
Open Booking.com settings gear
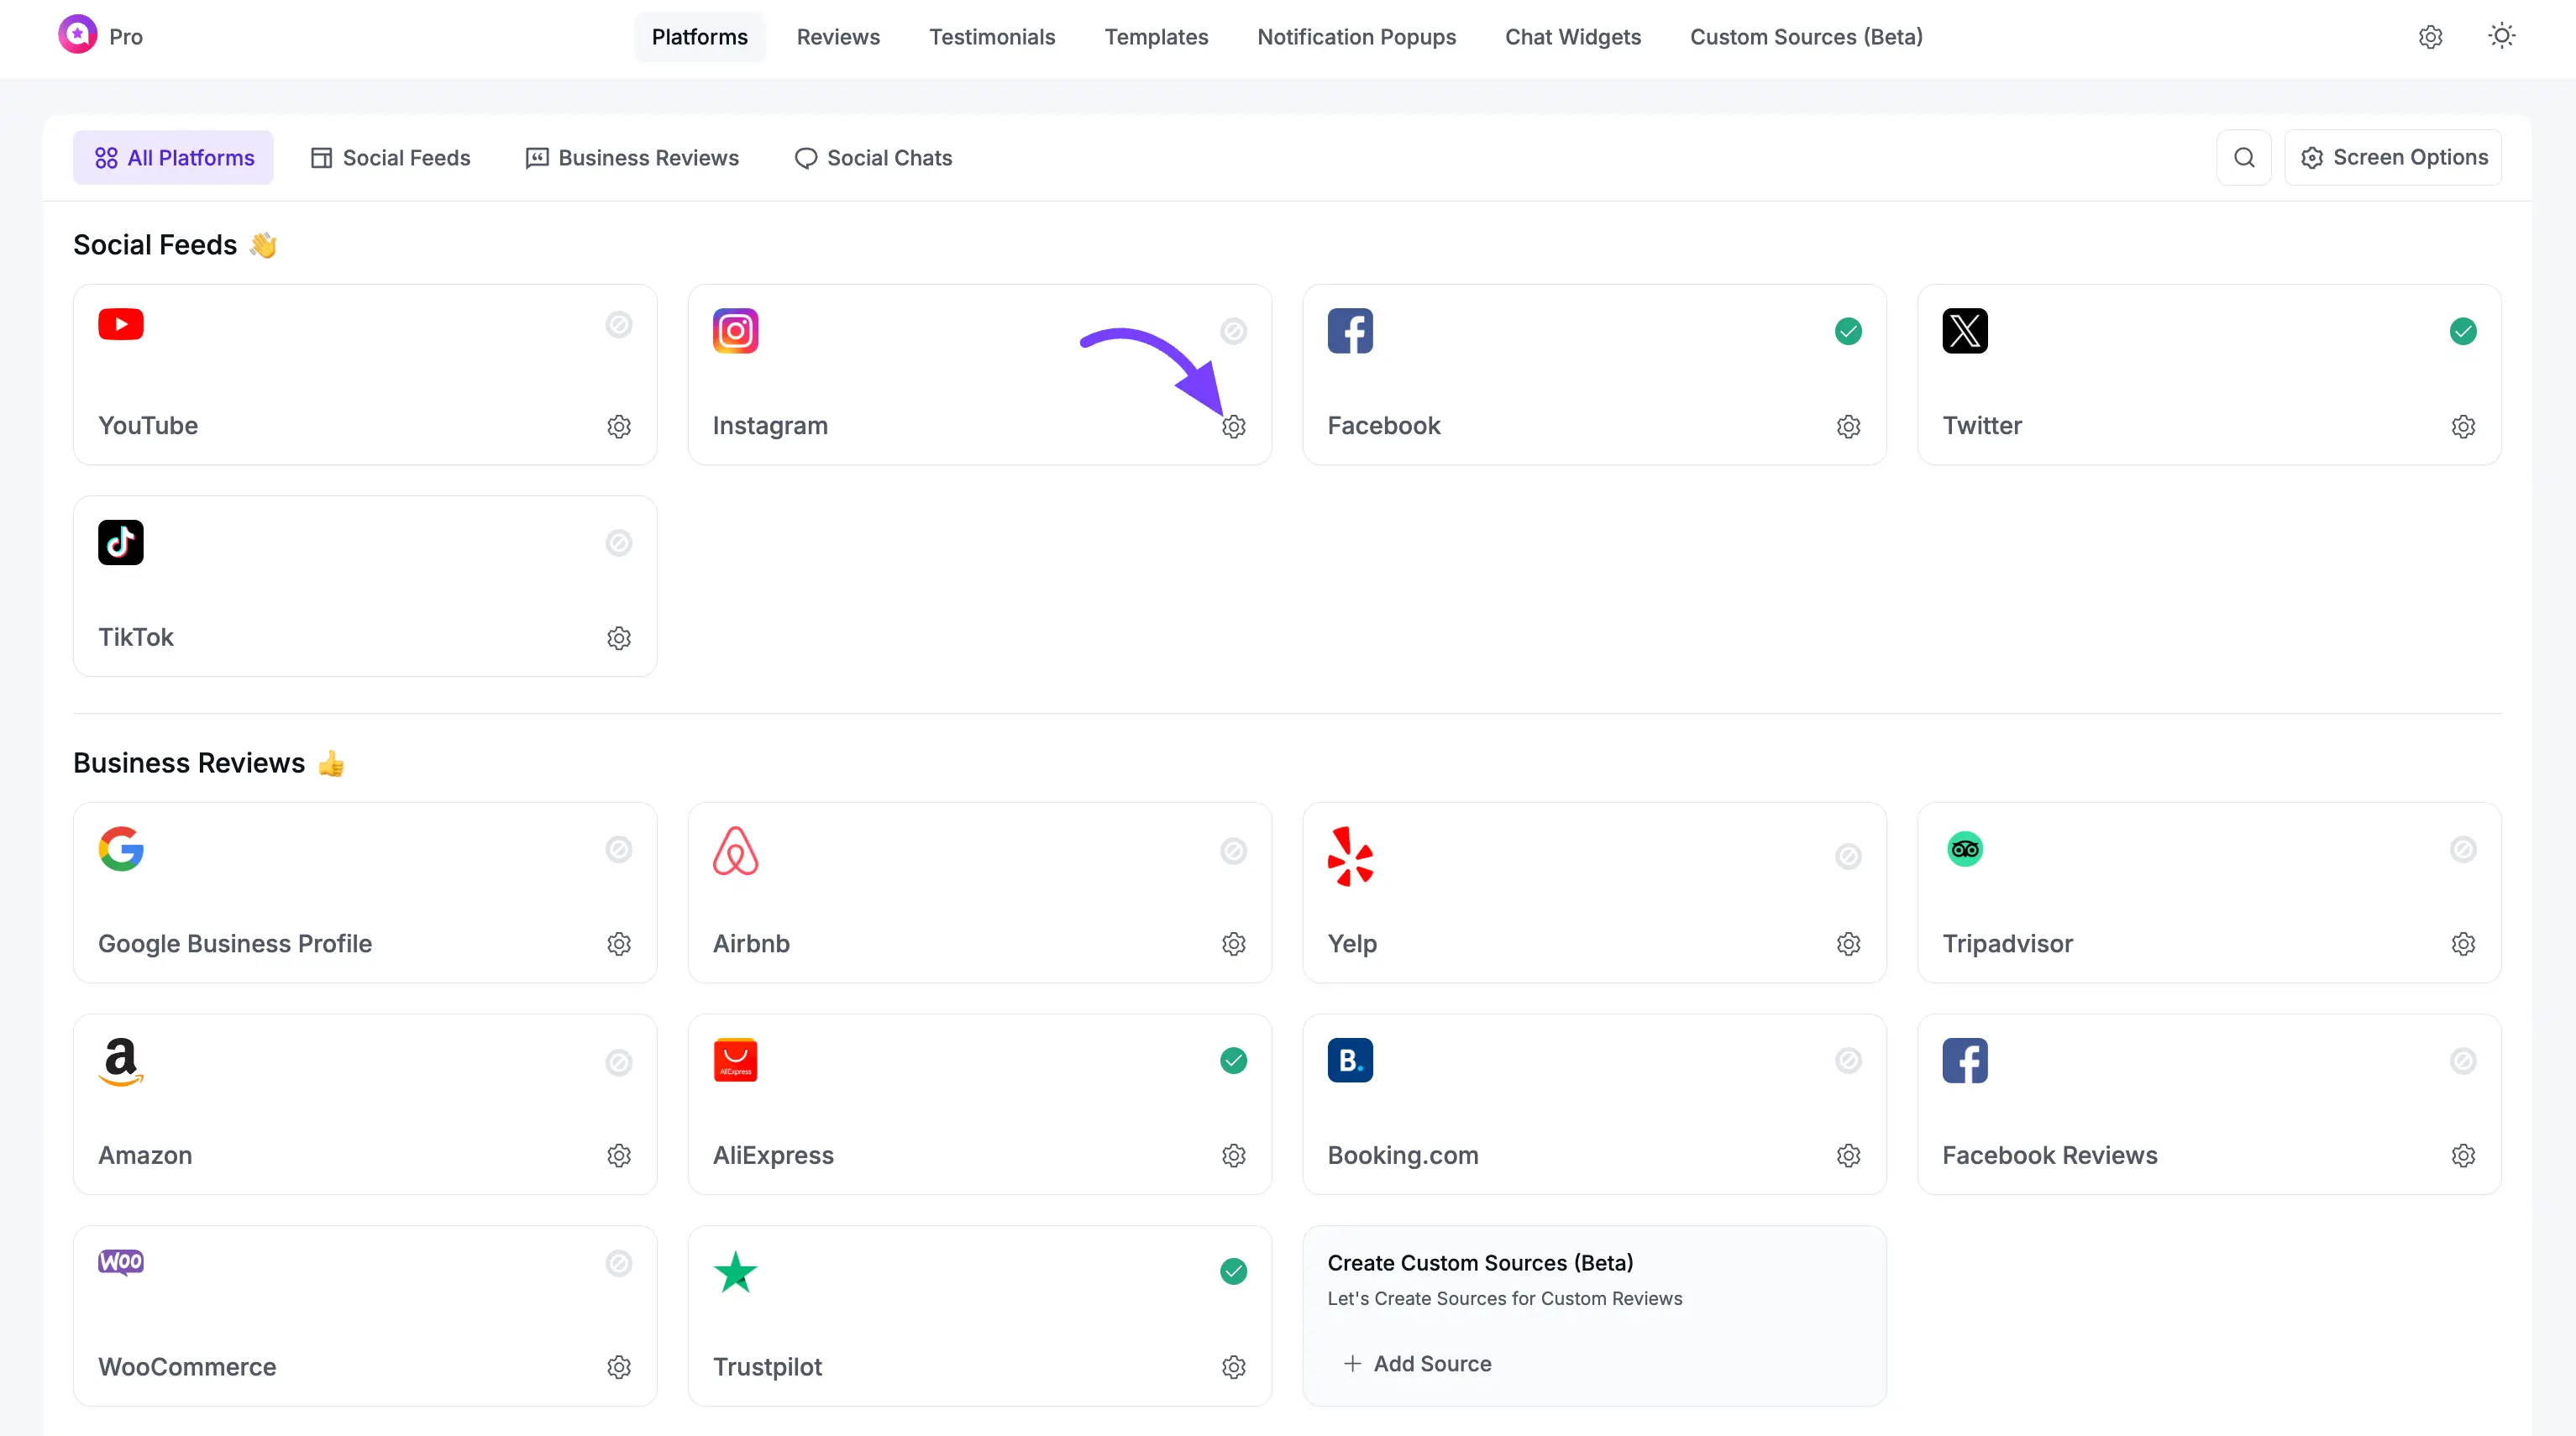coord(1848,1156)
